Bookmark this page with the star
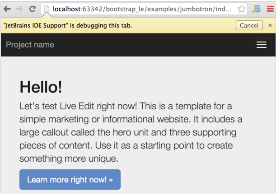 point(242,9)
